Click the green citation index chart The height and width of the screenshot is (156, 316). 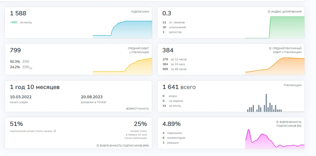tap(275, 27)
